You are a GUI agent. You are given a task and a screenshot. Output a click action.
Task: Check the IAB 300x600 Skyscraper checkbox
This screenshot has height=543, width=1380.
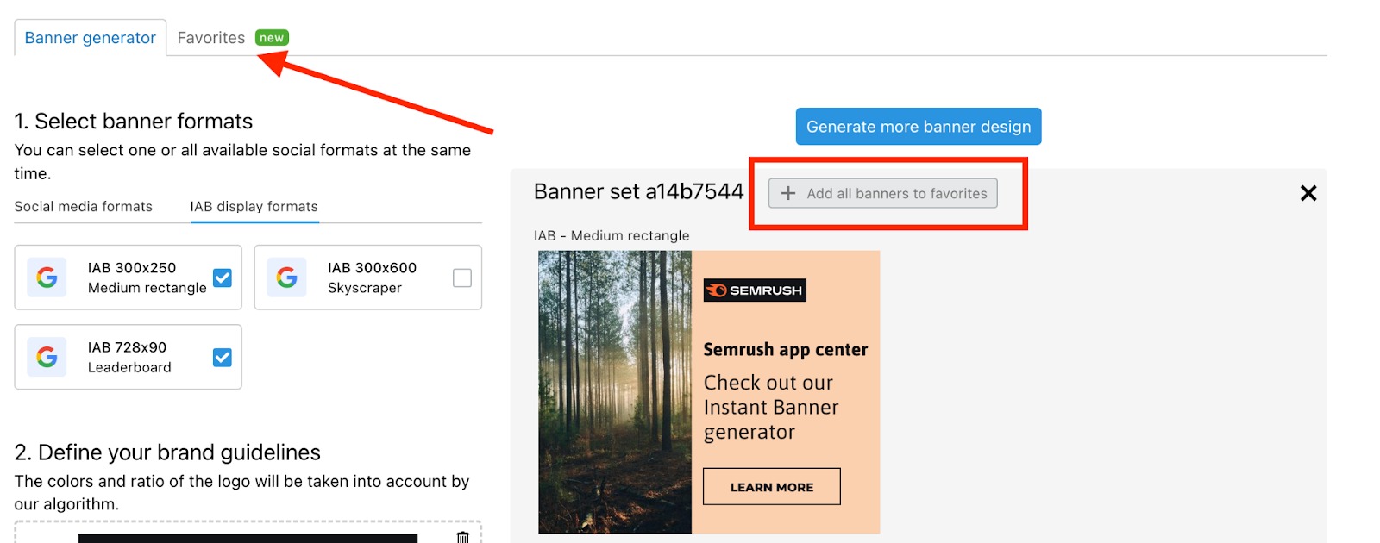462,278
